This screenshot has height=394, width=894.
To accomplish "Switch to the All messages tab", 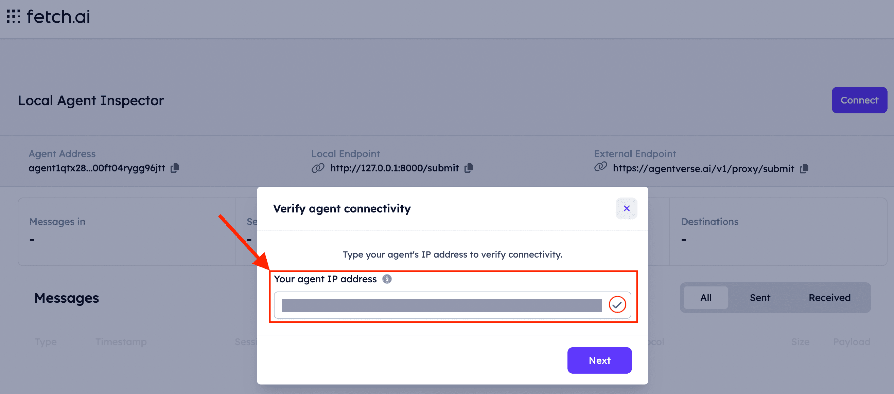I will pyautogui.click(x=705, y=298).
